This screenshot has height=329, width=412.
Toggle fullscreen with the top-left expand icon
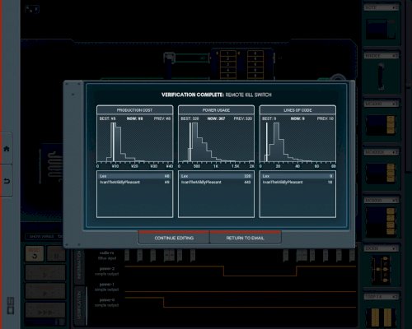32,10
